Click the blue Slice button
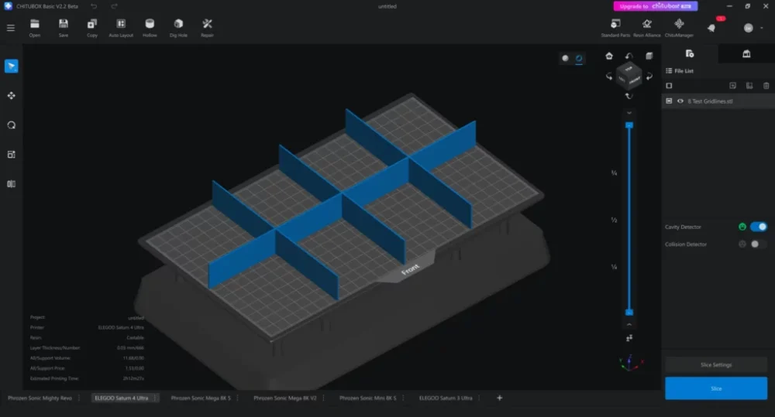Screen dimensions: 775x417 coord(715,388)
